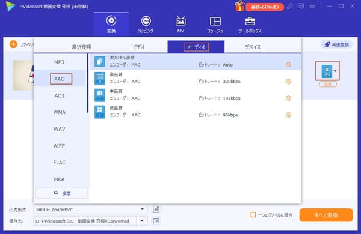The width and height of the screenshot is (361, 234).
Task: Open the コラージュ collage tab
Action: (215, 25)
